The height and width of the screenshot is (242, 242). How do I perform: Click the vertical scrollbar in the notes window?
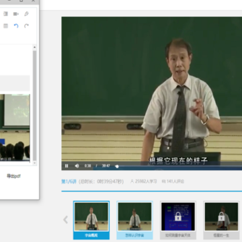click(x=34, y=106)
